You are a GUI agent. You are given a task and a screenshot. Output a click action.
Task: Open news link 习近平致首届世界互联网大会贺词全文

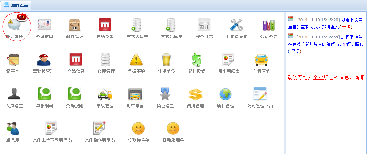(x=326, y=23)
